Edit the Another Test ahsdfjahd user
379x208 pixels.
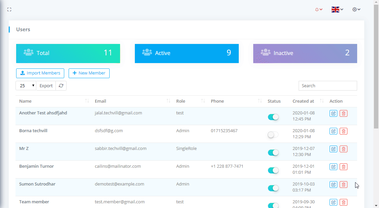(333, 113)
